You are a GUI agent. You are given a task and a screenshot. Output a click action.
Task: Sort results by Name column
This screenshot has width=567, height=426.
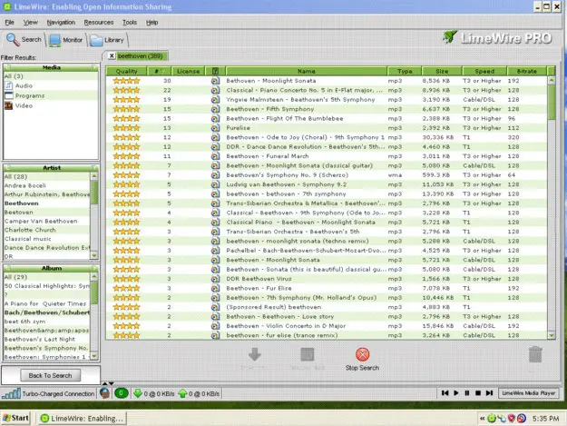pos(307,71)
